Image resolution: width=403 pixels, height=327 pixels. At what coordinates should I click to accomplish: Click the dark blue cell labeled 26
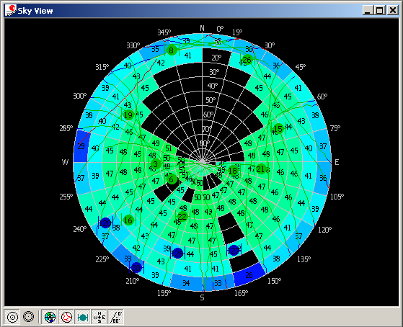[x=249, y=275]
